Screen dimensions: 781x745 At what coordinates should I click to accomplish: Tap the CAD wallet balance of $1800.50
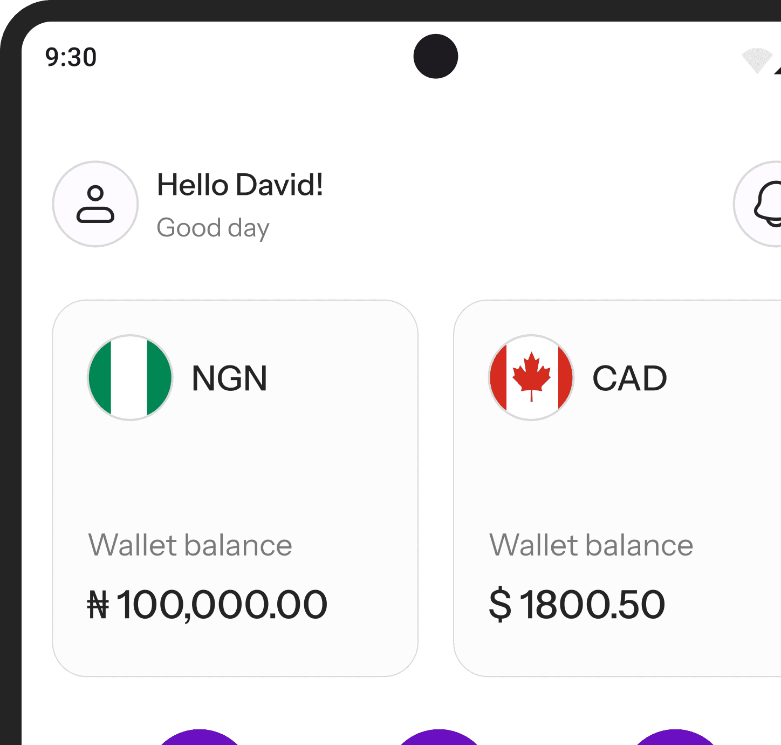pos(578,605)
